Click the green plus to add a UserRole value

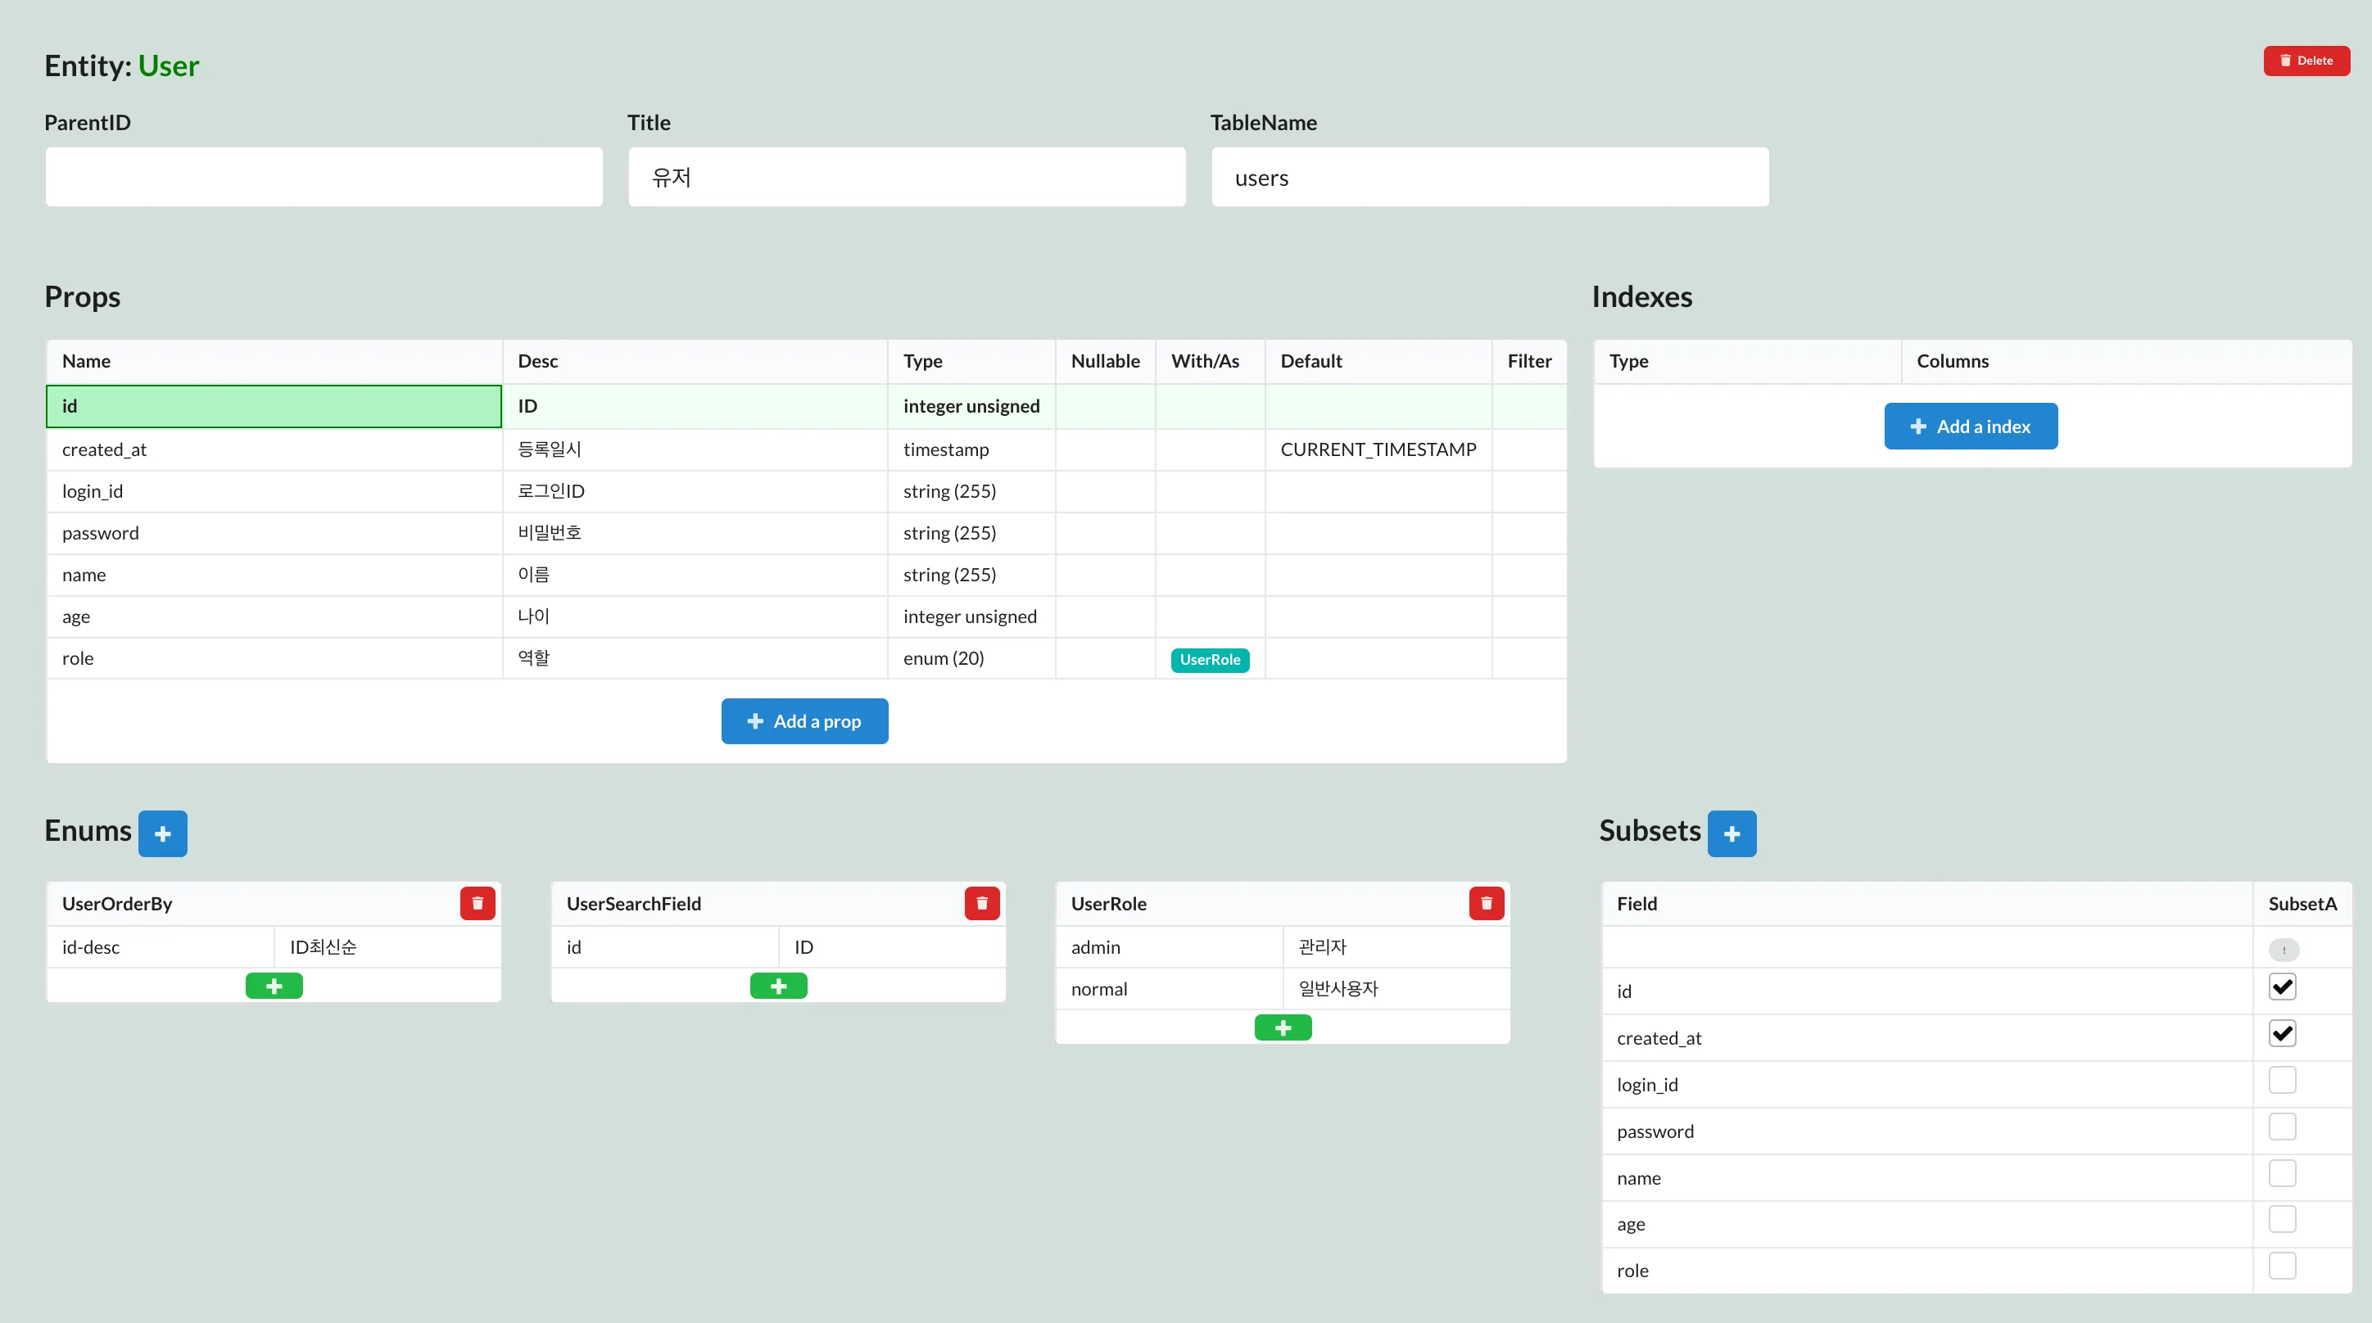pyautogui.click(x=1283, y=1027)
